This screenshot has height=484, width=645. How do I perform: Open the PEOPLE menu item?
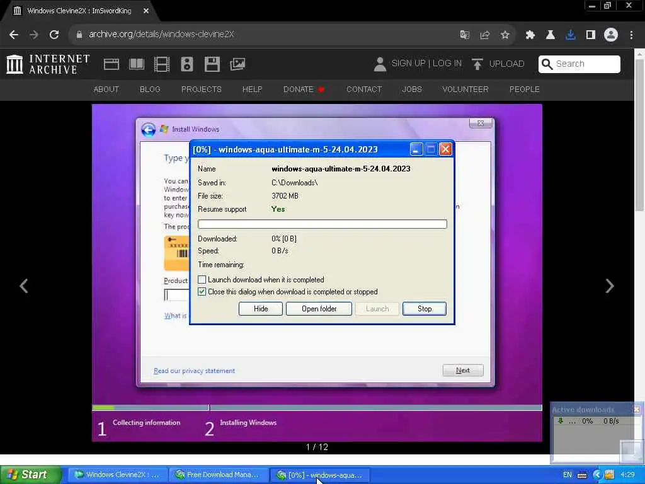525,89
